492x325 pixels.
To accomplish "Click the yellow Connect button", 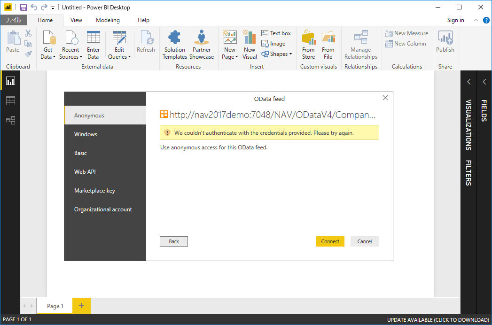I will [330, 241].
